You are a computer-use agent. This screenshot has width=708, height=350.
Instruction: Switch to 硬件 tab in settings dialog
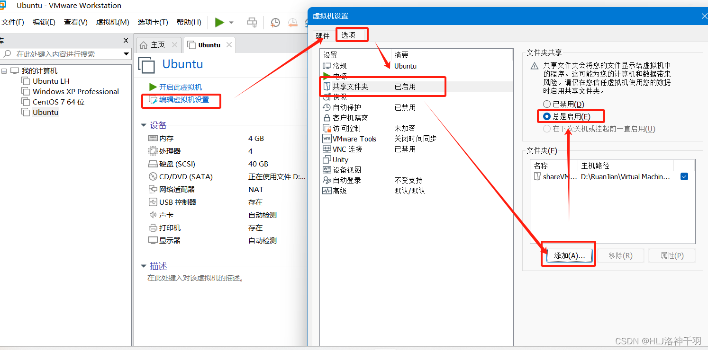point(323,35)
